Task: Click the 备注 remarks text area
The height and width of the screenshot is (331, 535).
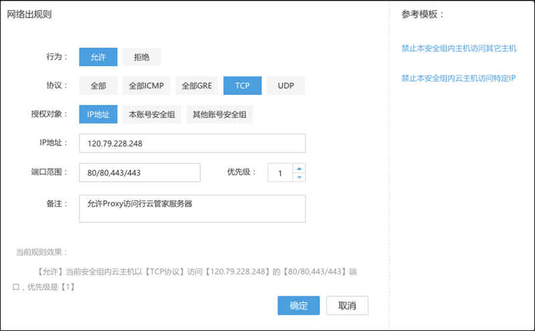Action: click(192, 208)
